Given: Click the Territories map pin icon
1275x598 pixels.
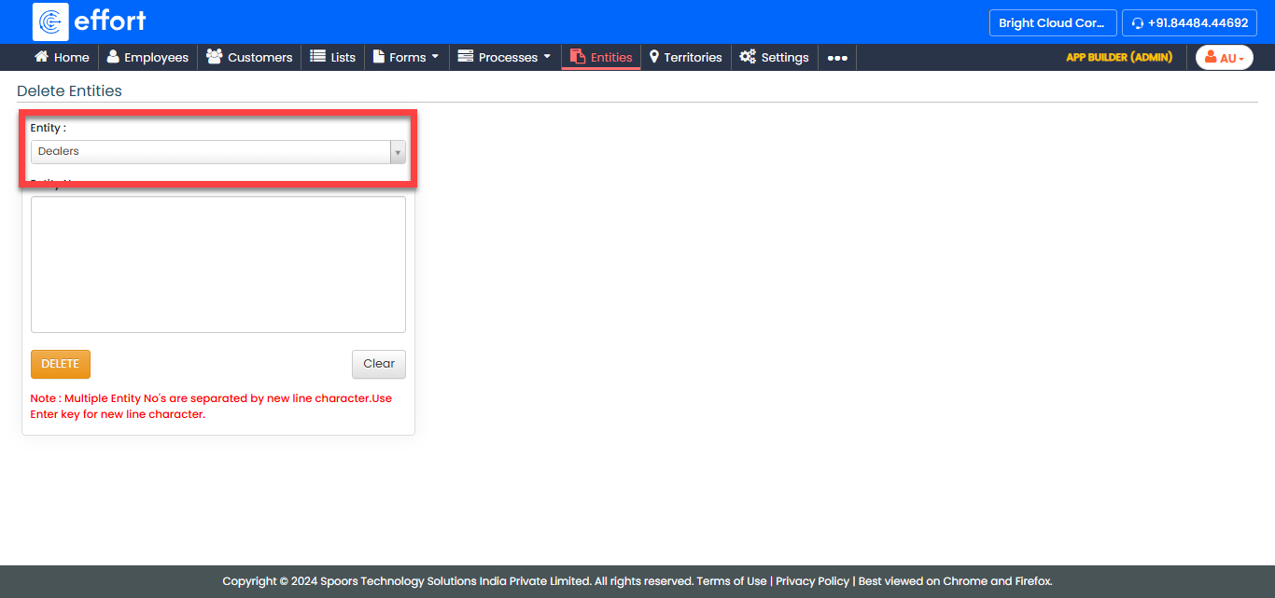Looking at the screenshot, I should (654, 57).
